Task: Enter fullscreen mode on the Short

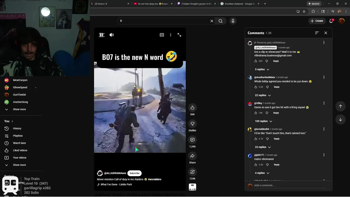Action: [179, 35]
